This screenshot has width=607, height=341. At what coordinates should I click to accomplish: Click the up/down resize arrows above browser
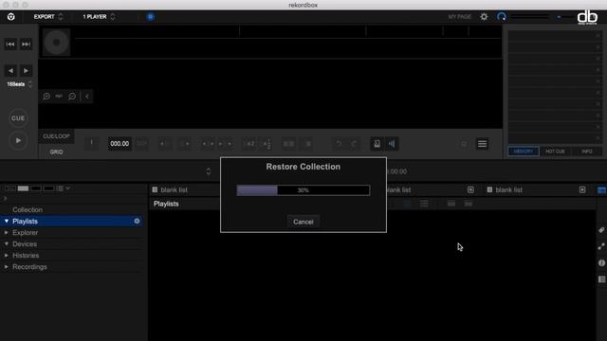click(209, 171)
